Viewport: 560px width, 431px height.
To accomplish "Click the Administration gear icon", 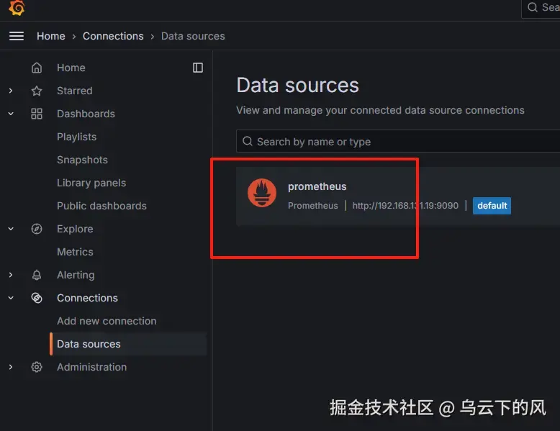I will [x=37, y=367].
